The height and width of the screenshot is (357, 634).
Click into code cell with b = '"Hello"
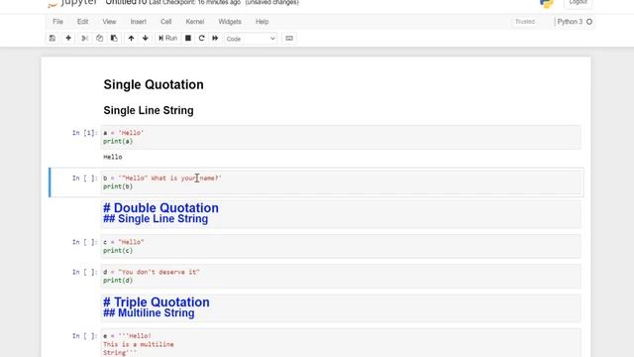coord(341,182)
